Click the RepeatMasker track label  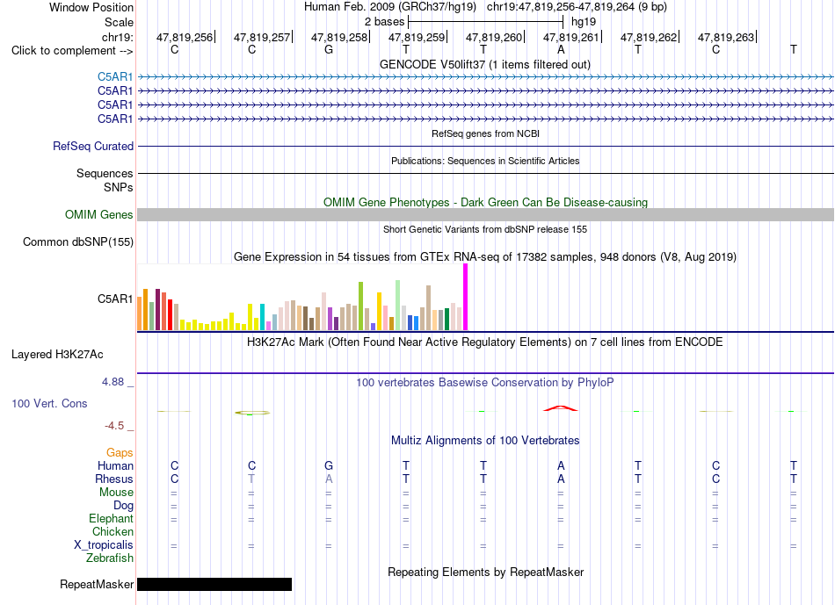point(97,584)
